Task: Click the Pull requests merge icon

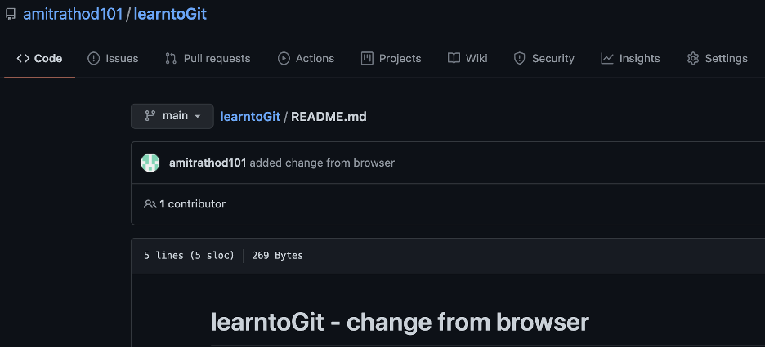Action: point(171,59)
